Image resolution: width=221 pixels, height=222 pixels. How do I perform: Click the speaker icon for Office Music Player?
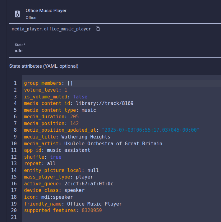(x=17, y=14)
